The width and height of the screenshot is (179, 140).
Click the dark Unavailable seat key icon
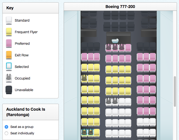[9, 90]
